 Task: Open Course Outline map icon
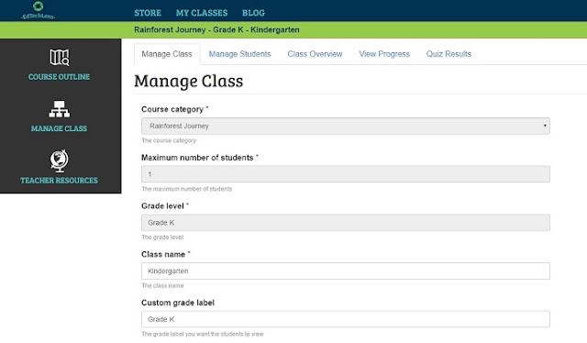click(60, 57)
